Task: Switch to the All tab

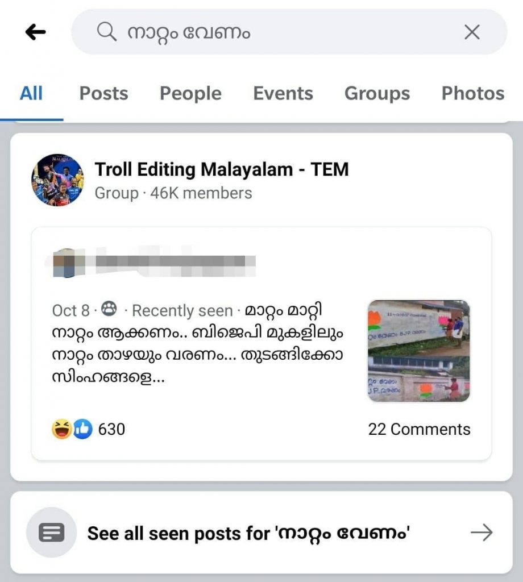Action: pyautogui.click(x=31, y=93)
